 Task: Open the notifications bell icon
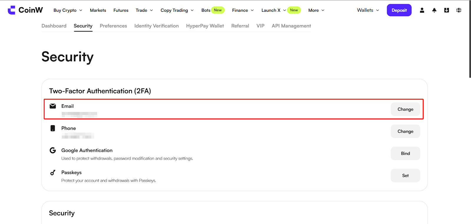click(434, 10)
